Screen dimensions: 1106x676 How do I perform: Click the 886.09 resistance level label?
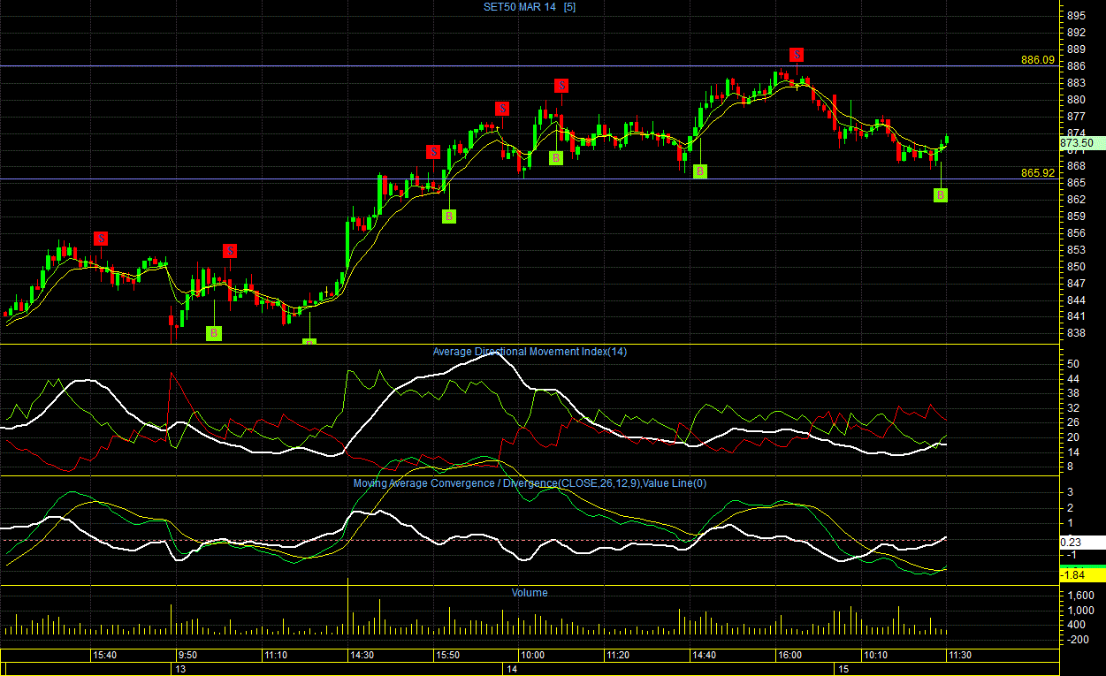click(1038, 60)
